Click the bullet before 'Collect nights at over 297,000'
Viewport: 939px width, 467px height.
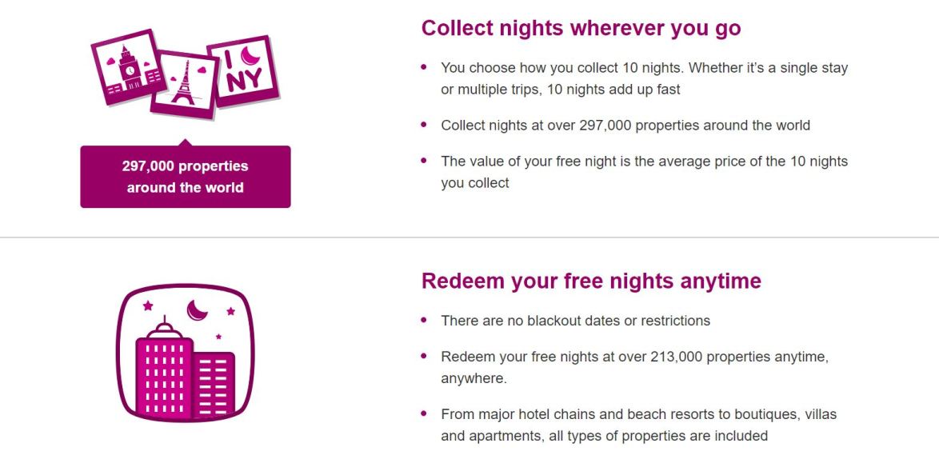click(424, 125)
